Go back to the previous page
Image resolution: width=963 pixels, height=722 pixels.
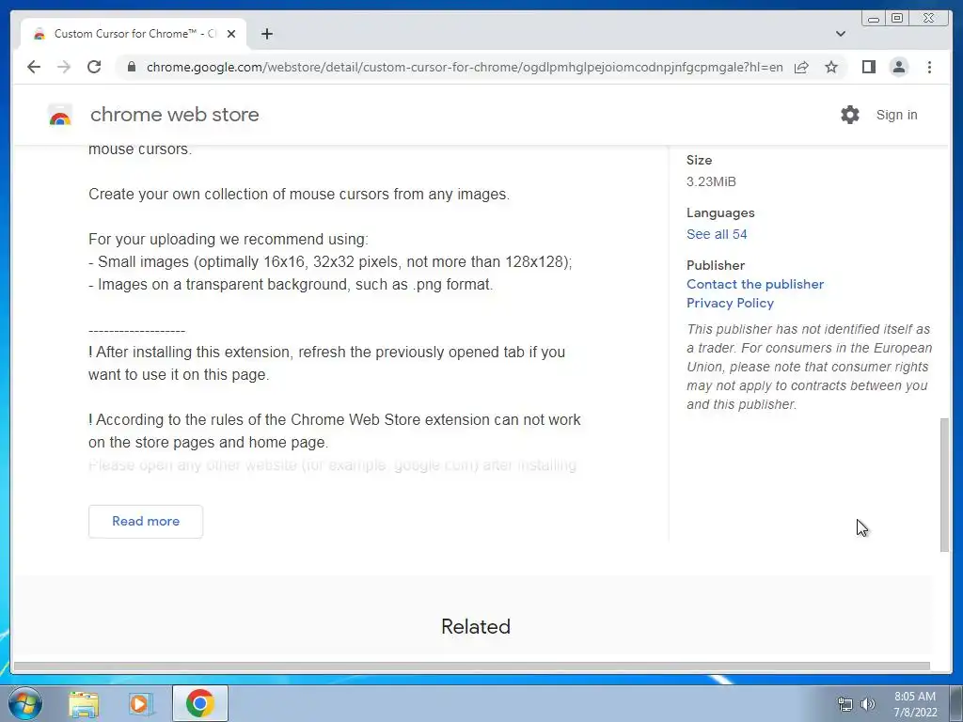(x=34, y=67)
